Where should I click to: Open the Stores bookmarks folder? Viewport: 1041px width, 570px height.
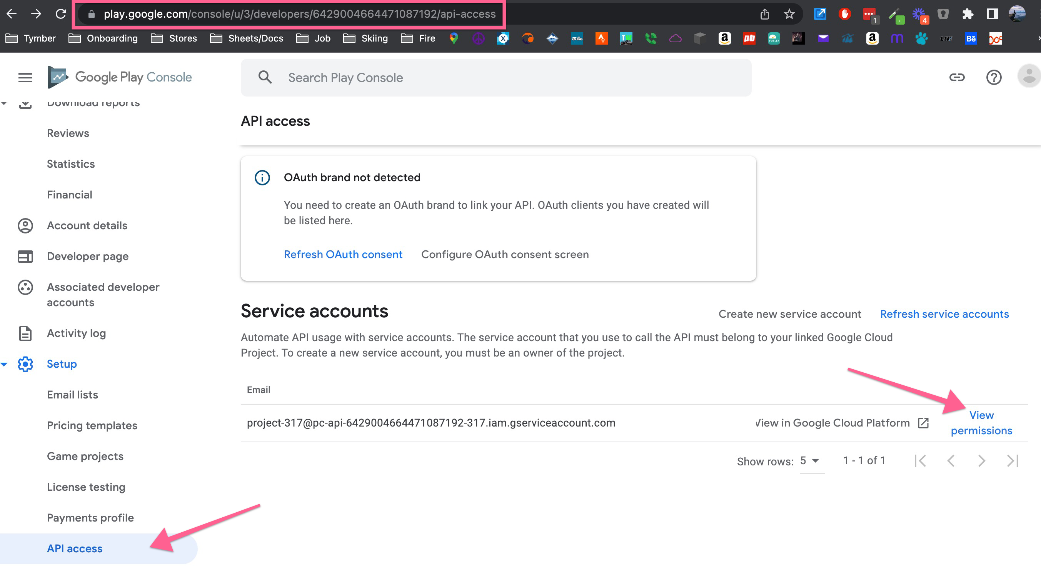[174, 38]
